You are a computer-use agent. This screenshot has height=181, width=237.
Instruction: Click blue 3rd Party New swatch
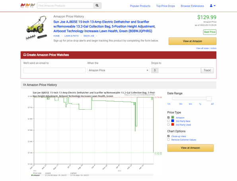(173, 121)
